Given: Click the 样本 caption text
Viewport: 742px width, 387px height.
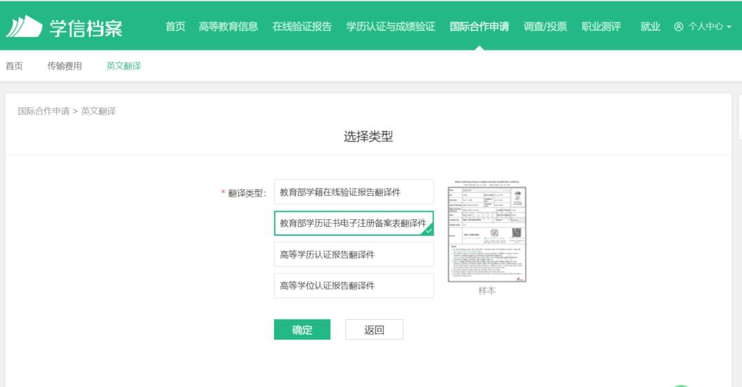Looking at the screenshot, I should [487, 290].
